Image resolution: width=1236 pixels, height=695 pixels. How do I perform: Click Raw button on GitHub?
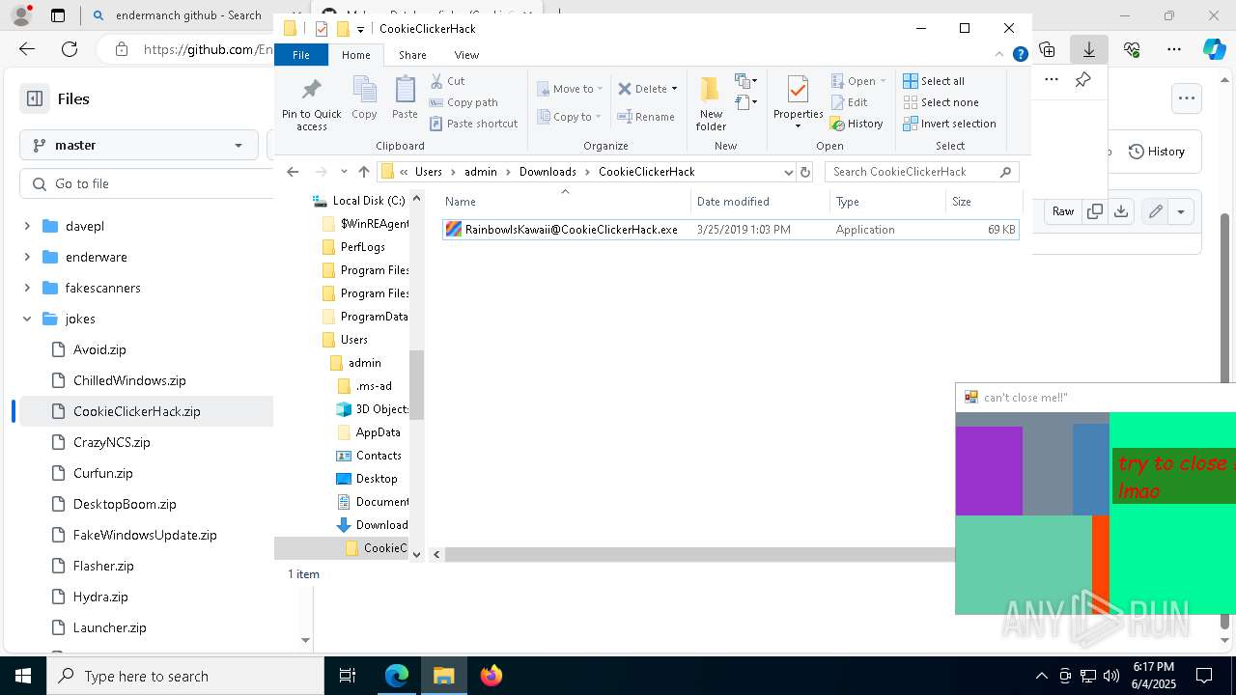pyautogui.click(x=1063, y=211)
